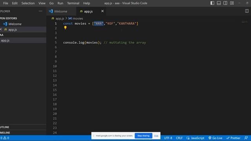Open the File menu
The image size is (251, 141).
coord(5,3)
